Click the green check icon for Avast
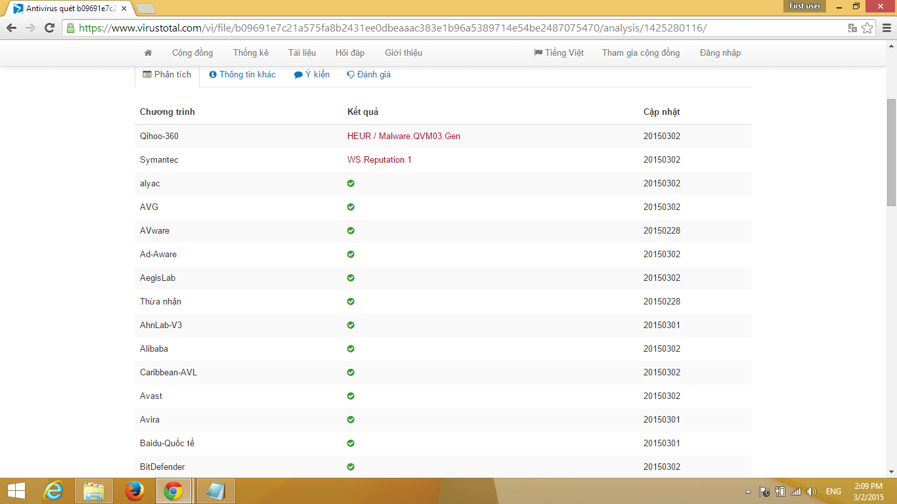Viewport: 897px width, 504px height. 351,396
